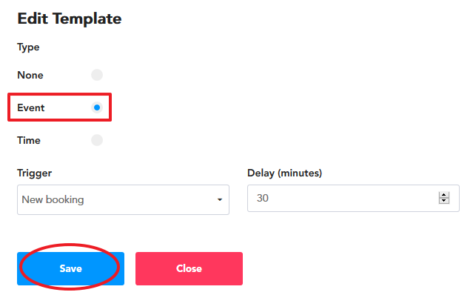Screen dimensions: 473x295
Task: Click the red Close button
Action: coord(189,268)
